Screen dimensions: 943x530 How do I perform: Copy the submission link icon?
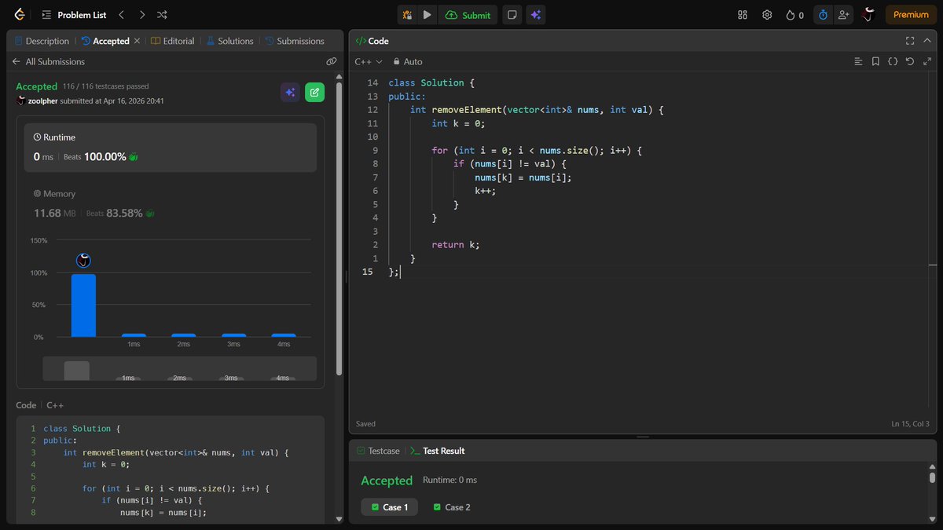[x=331, y=61]
